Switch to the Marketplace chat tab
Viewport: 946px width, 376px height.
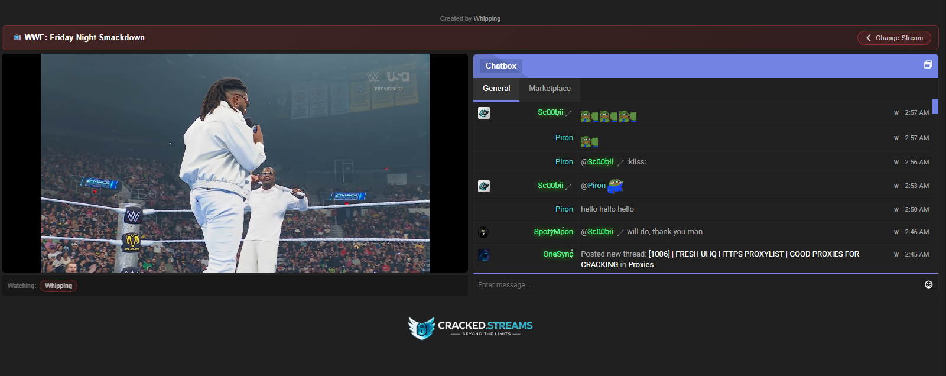[550, 89]
